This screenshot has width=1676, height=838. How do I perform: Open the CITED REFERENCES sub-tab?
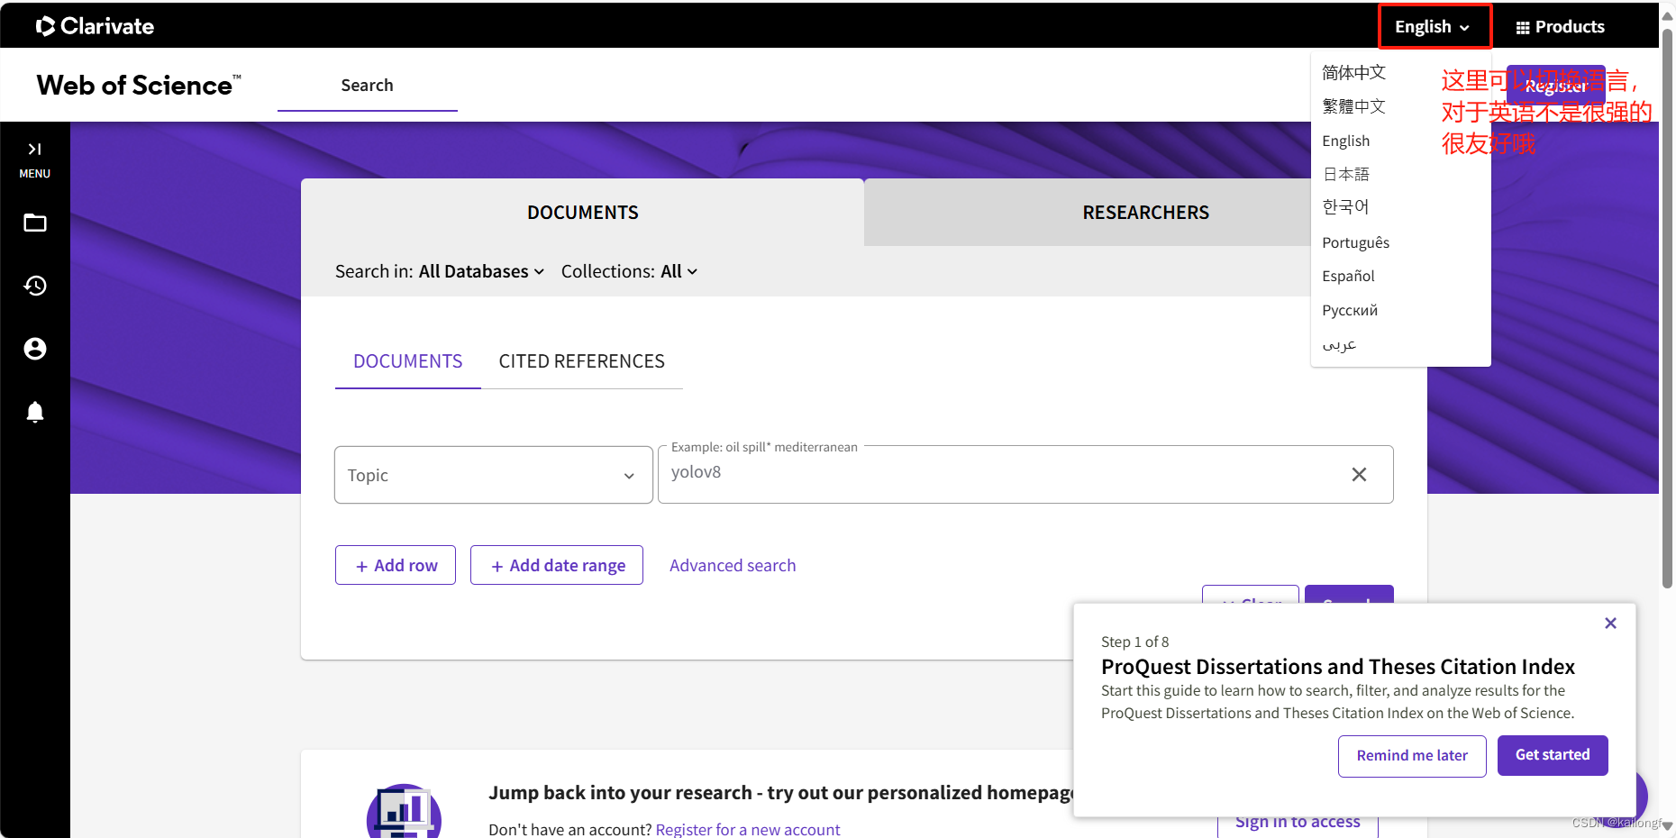click(581, 361)
